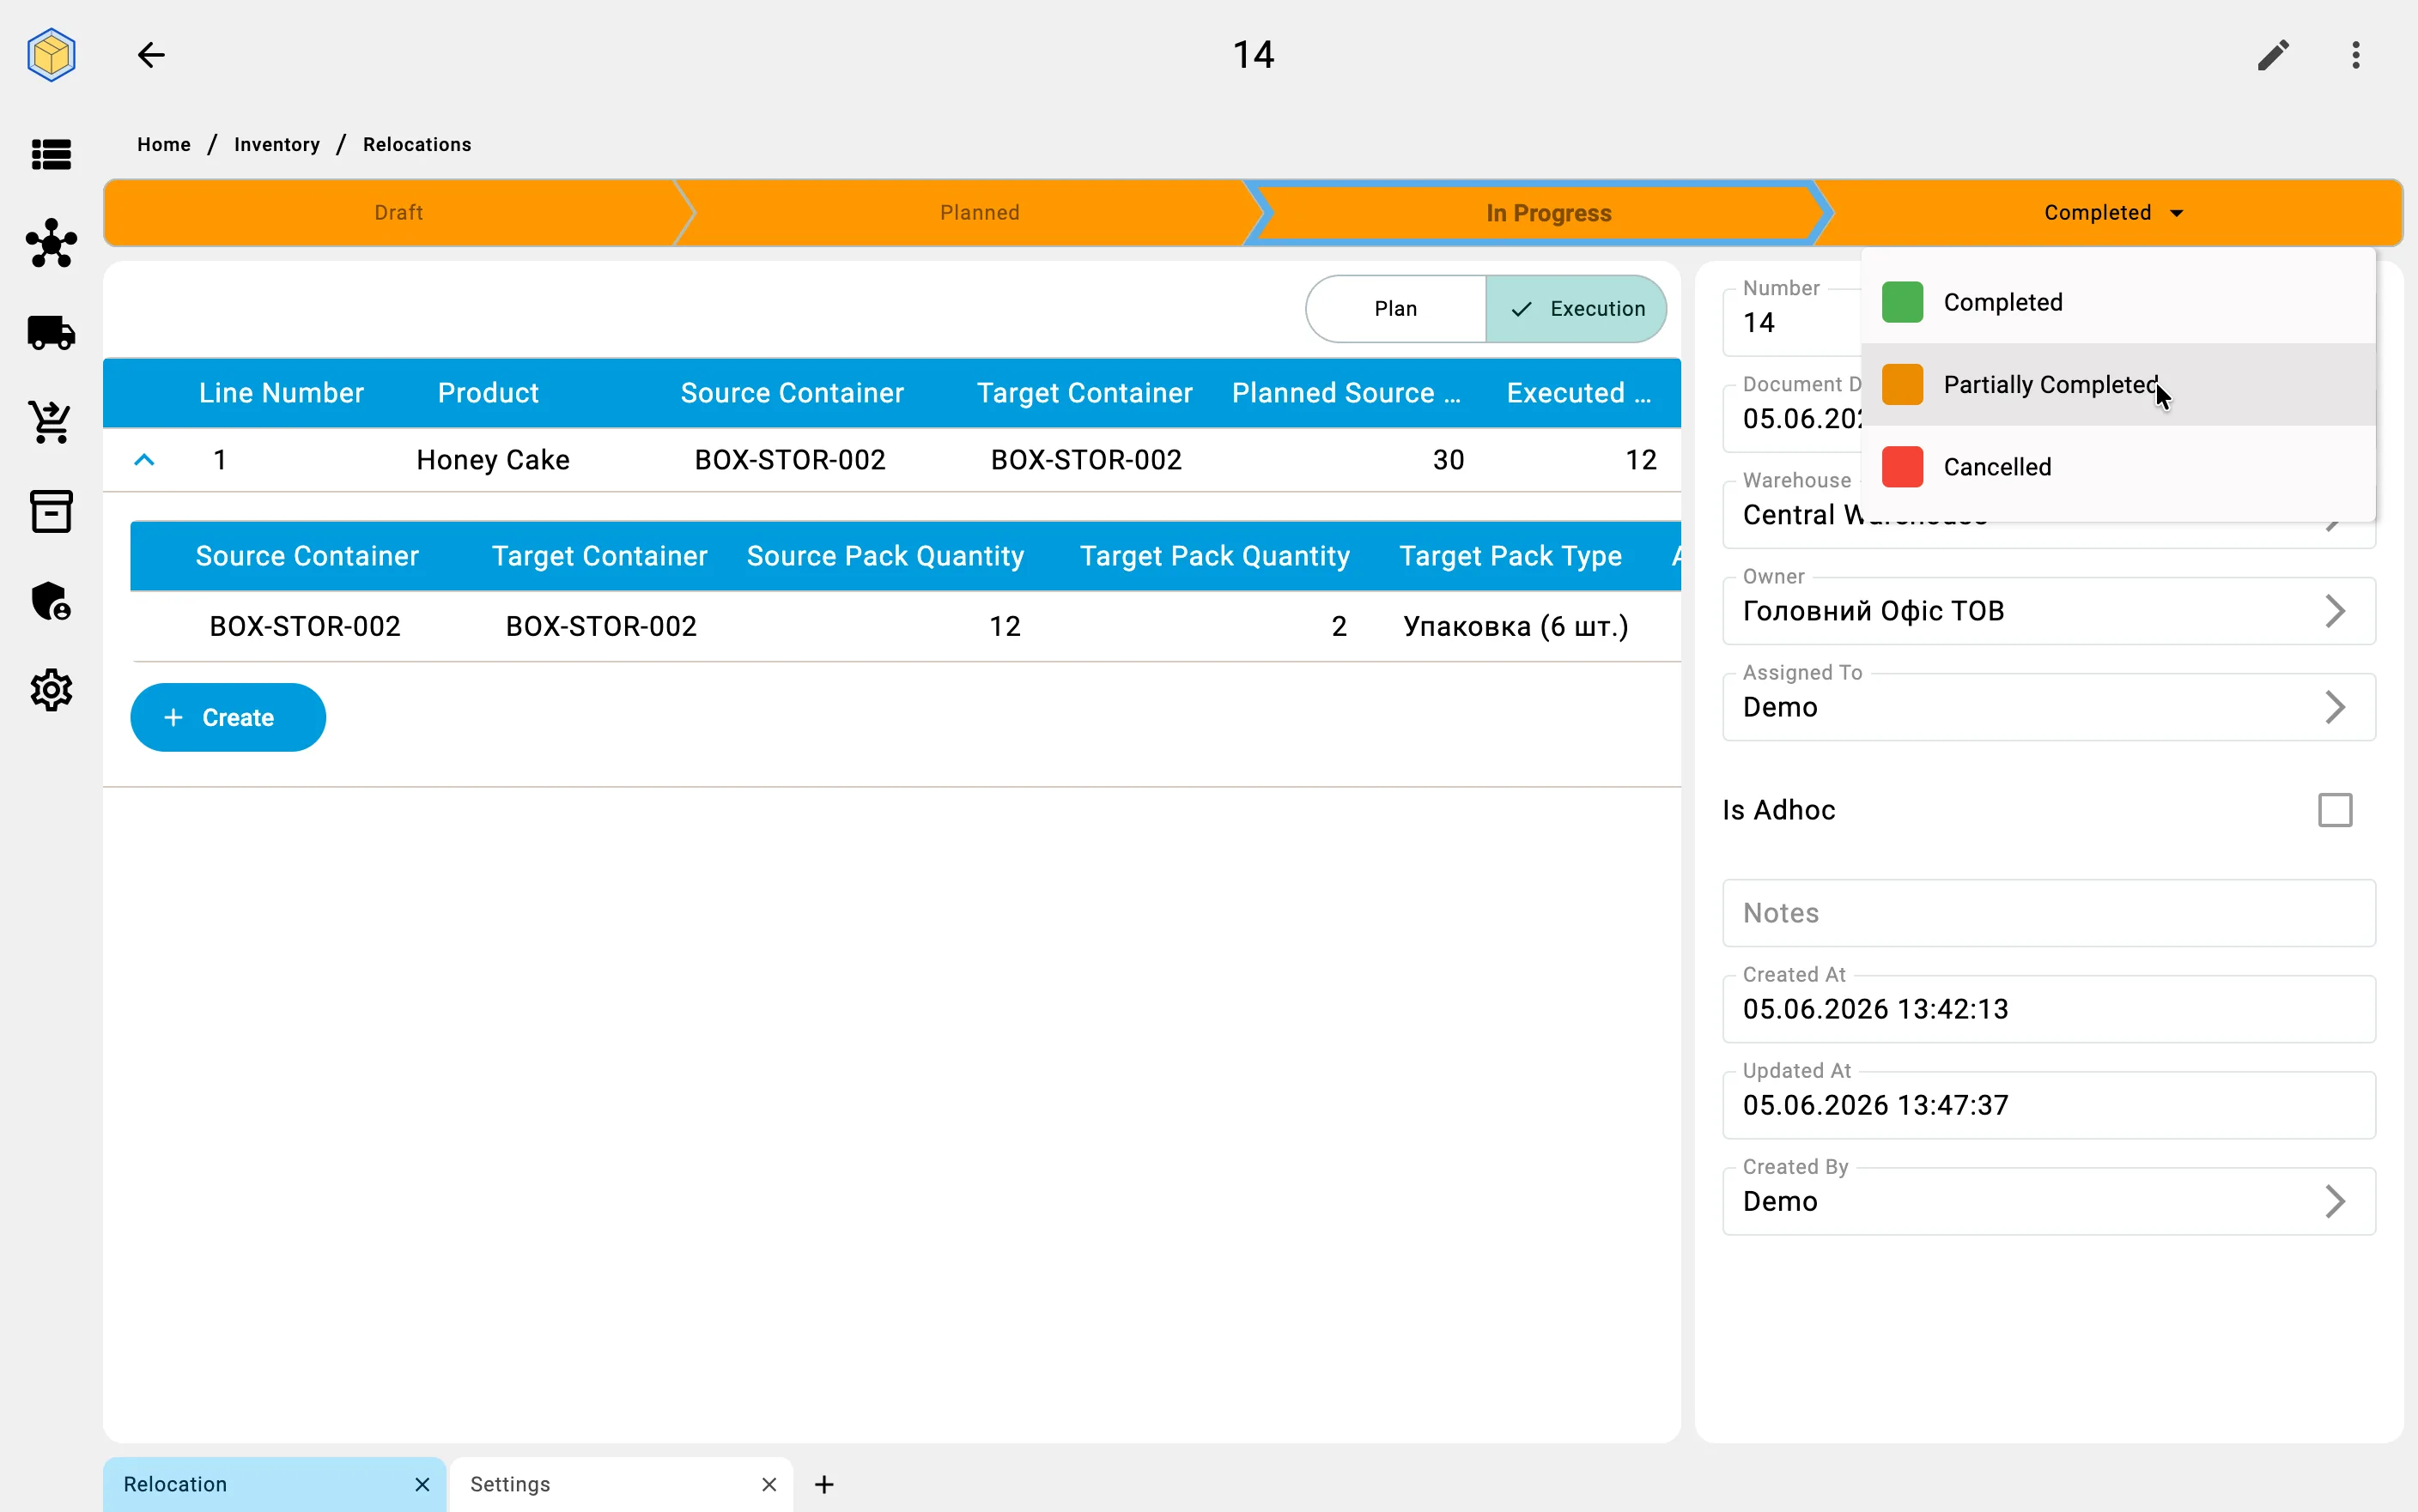
Task: Switch to the Settings bottom tab
Action: 622,1484
